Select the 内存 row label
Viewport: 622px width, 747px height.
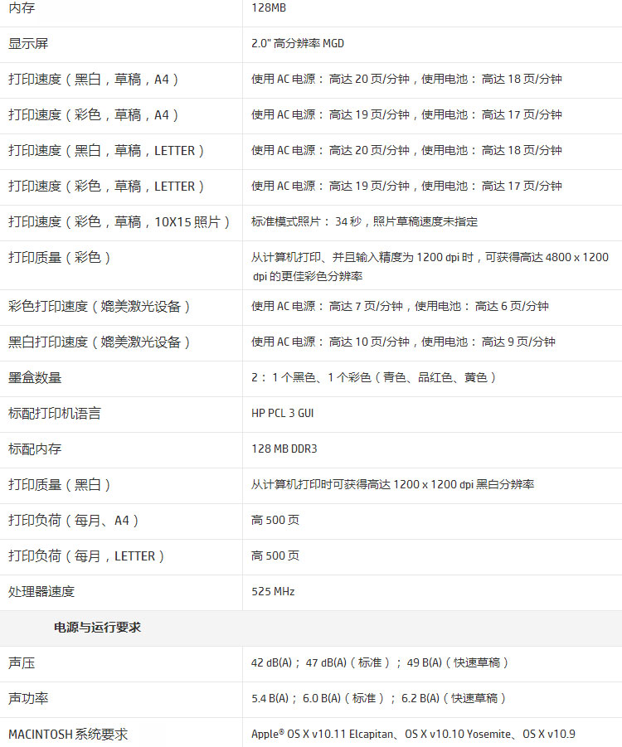pos(22,8)
